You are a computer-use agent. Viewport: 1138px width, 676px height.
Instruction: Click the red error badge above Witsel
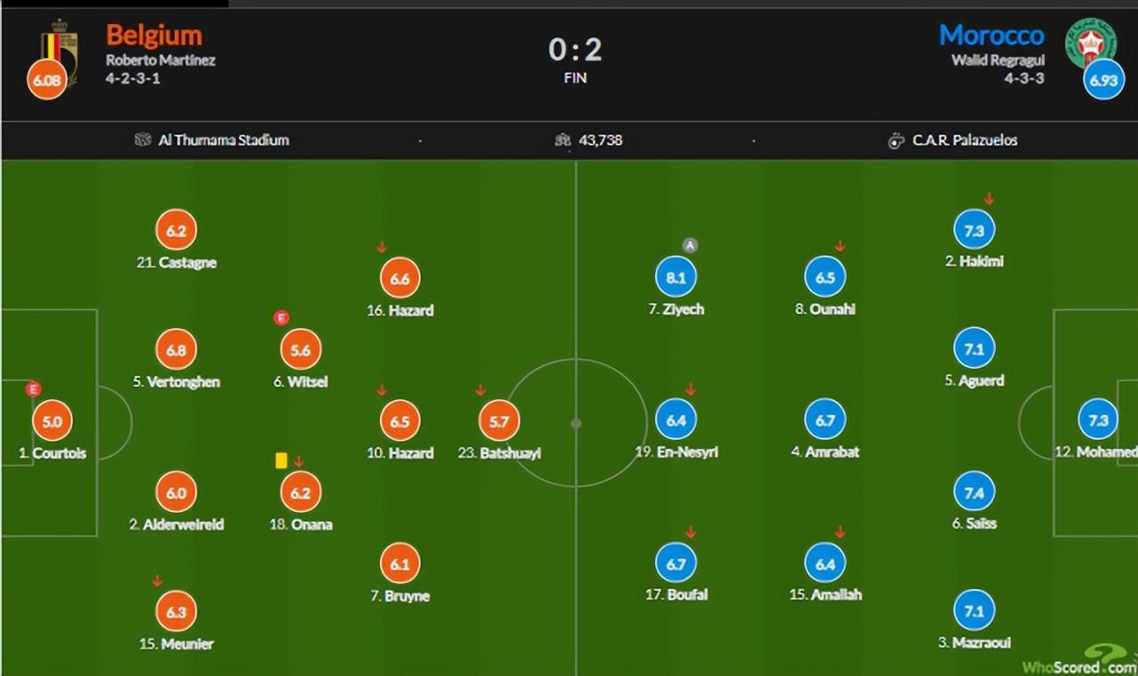click(x=281, y=318)
